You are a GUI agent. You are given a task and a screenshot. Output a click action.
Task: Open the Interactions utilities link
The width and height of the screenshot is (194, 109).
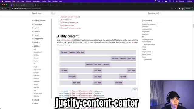[x=37, y=70]
